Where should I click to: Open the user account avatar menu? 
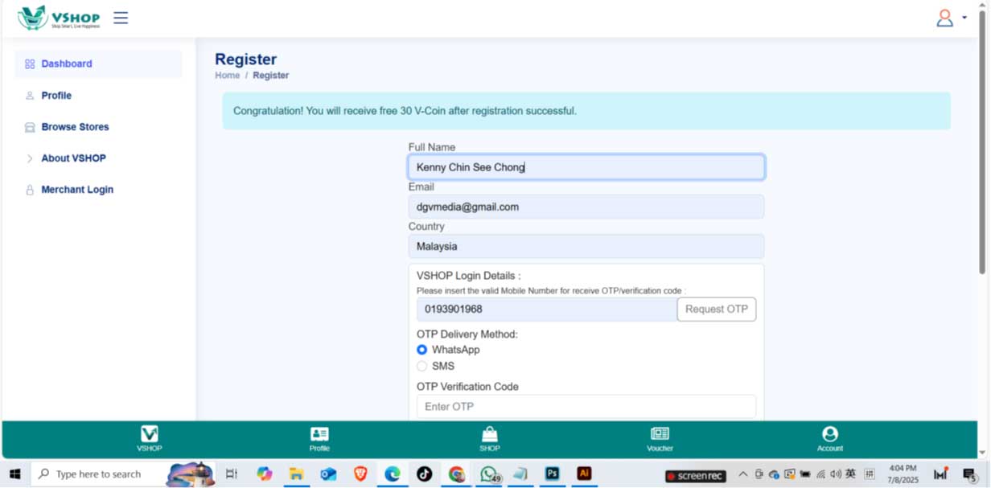951,18
